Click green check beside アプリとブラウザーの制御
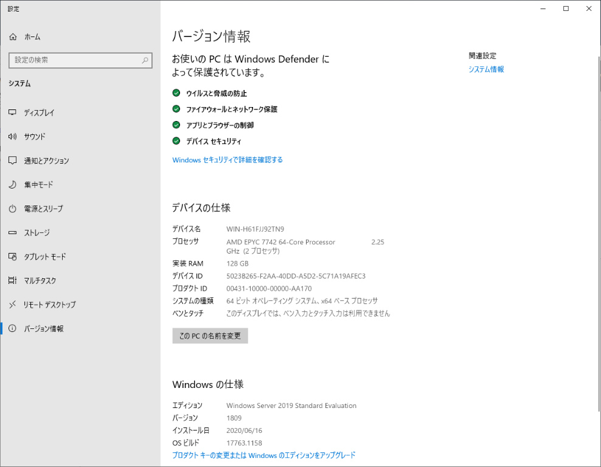The width and height of the screenshot is (601, 467). pyautogui.click(x=176, y=125)
